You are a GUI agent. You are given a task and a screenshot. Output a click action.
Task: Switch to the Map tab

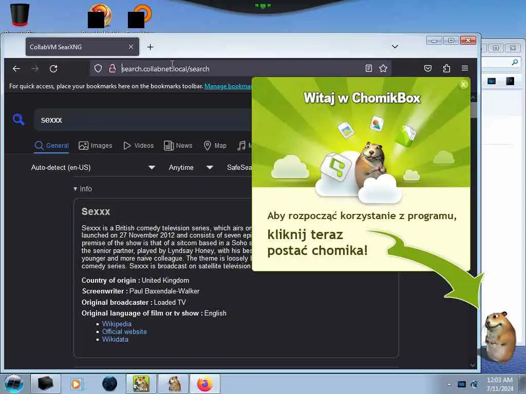(x=215, y=146)
